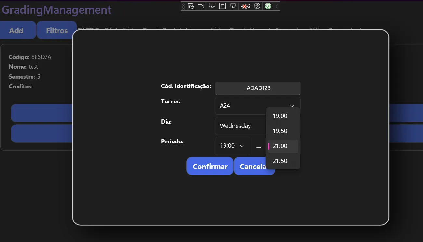Click the Confirmar button
Screen dimensions: 423x242
[210, 166]
